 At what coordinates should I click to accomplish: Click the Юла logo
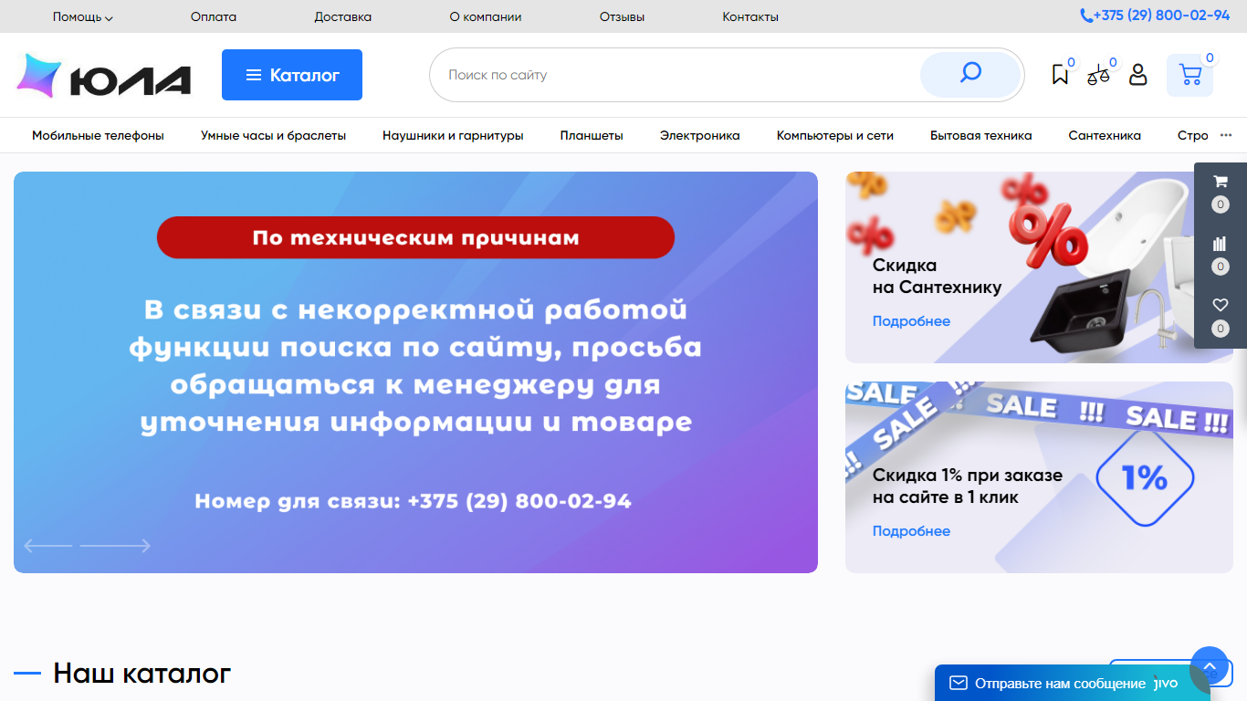pyautogui.click(x=103, y=75)
